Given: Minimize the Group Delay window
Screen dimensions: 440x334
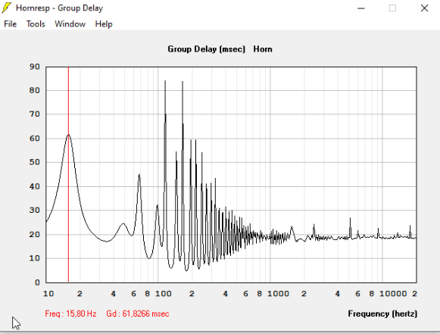Looking at the screenshot, I should [x=361, y=8].
